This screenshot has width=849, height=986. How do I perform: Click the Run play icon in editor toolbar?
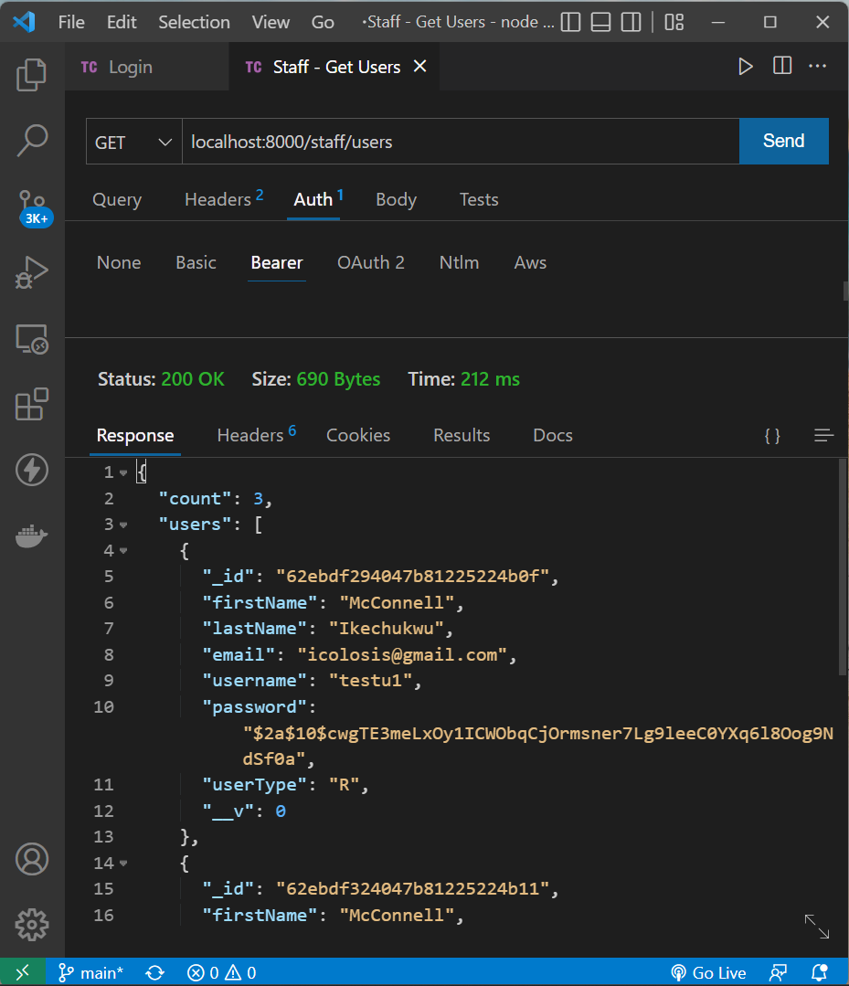(745, 67)
